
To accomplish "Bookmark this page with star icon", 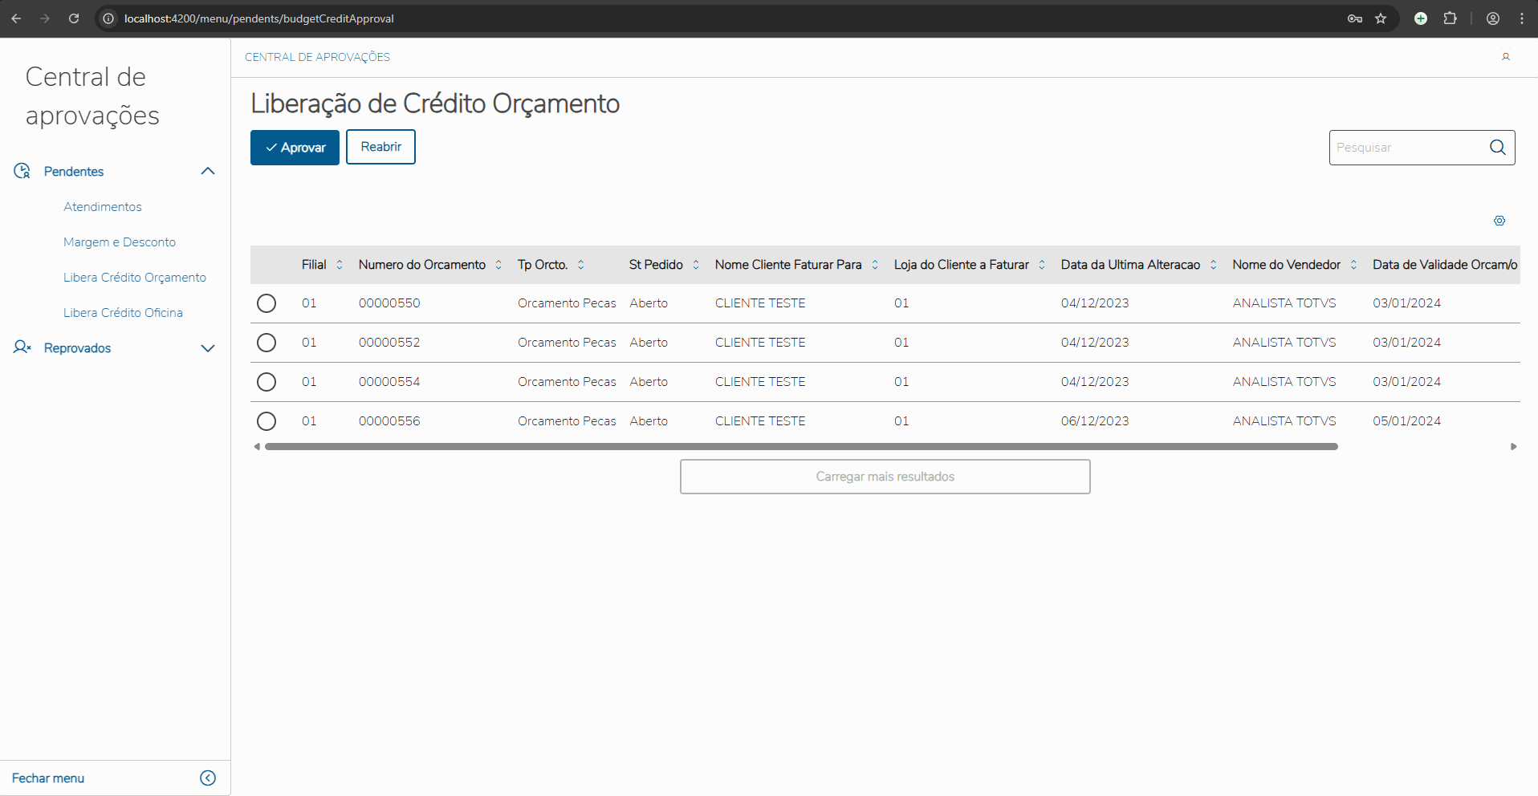I will tap(1381, 18).
